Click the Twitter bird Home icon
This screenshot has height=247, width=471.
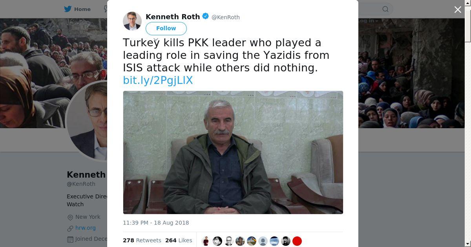[68, 9]
